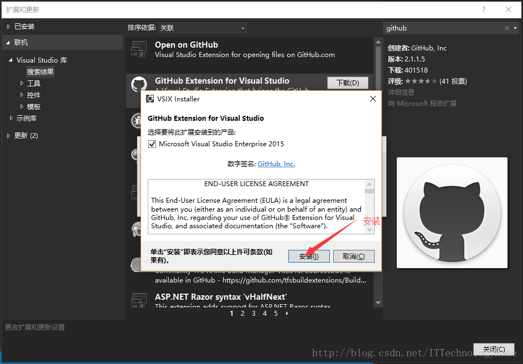Open the search options dropdown arrow
523x364 pixels.
coord(515,28)
